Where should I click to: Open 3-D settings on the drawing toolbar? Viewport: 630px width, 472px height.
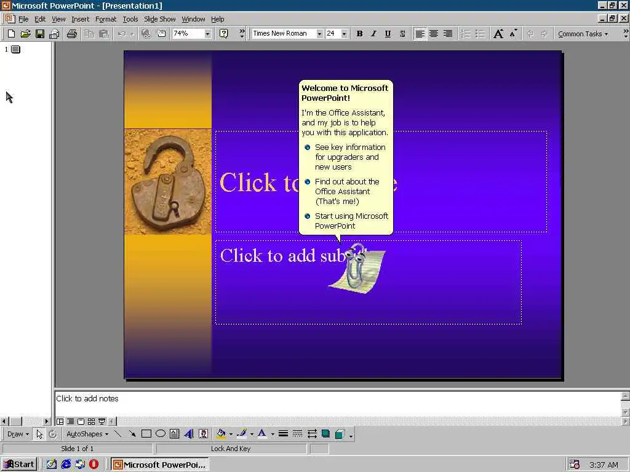(x=340, y=434)
